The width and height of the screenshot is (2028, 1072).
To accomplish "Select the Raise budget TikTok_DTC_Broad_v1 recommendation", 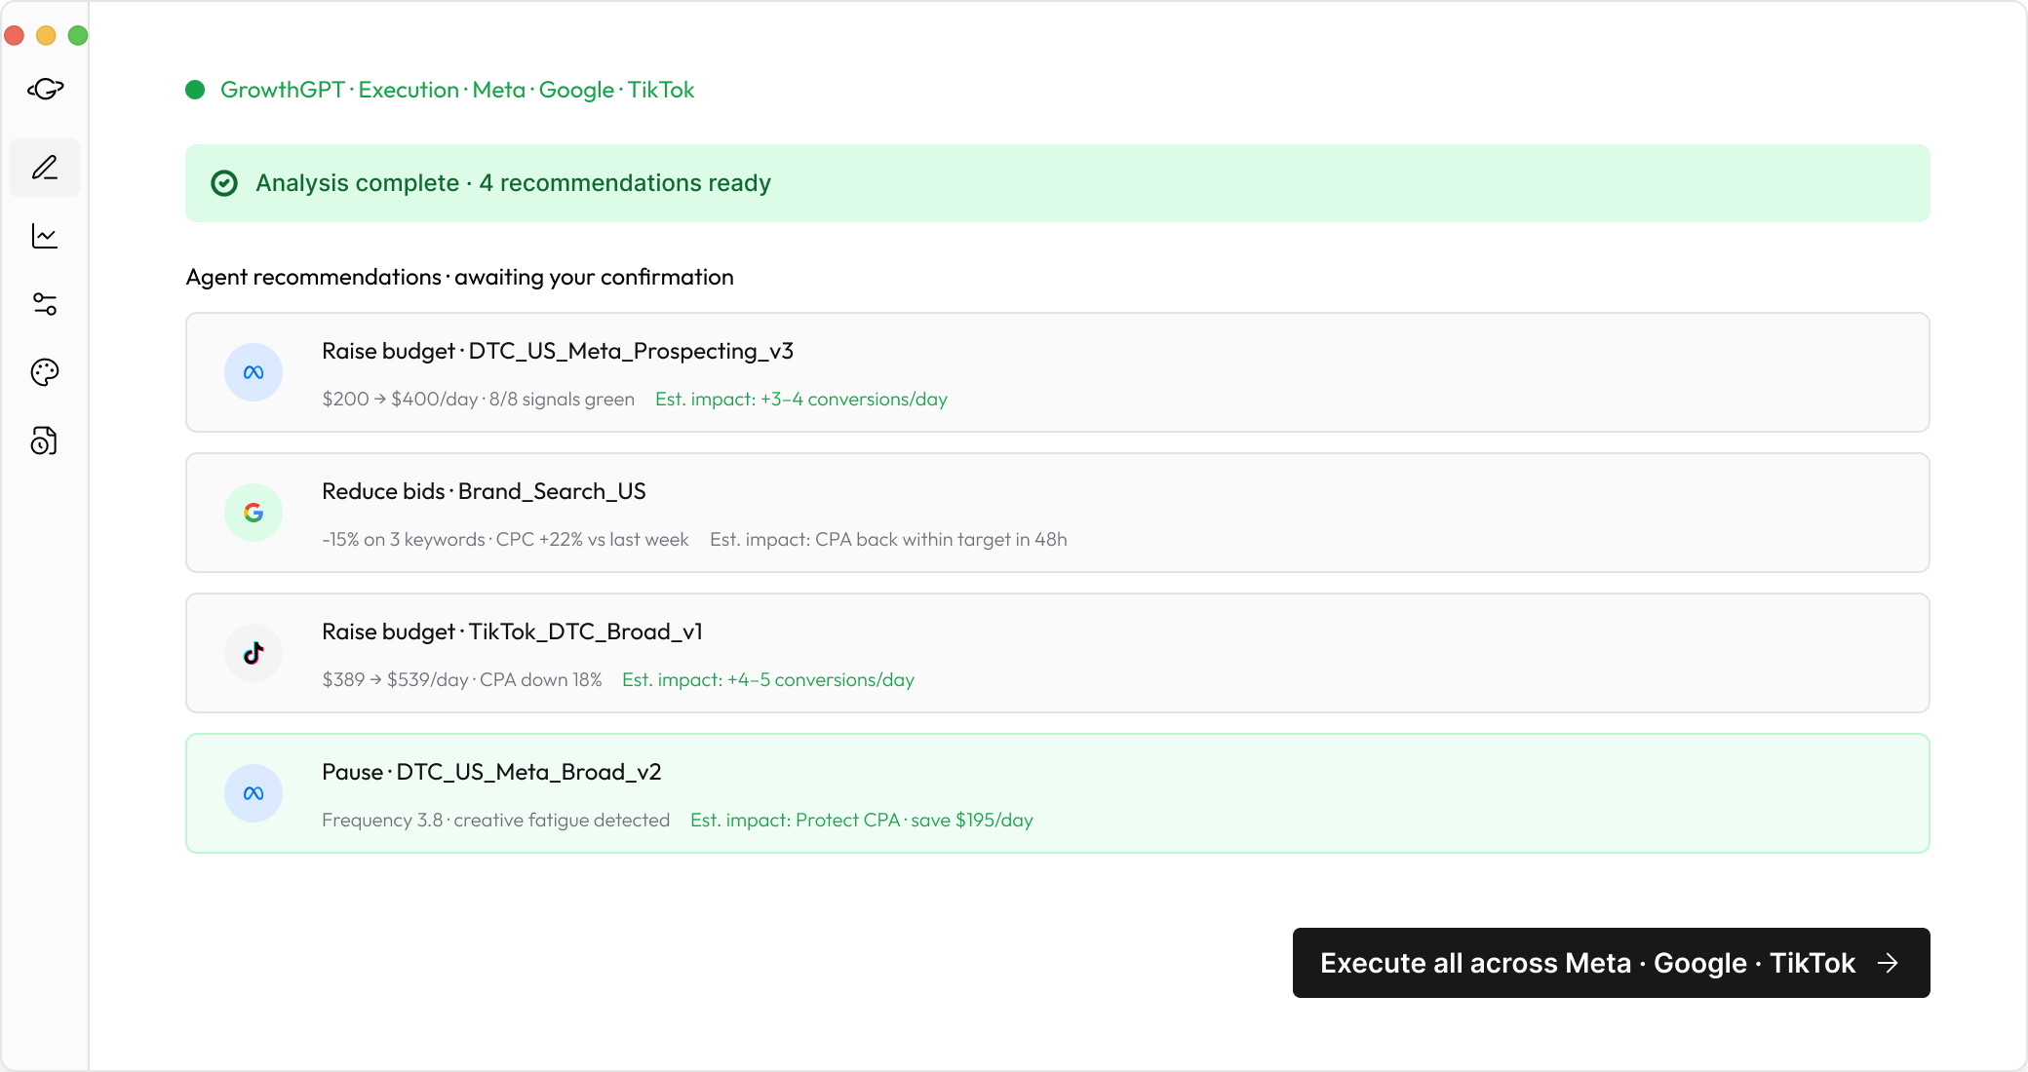I will tap(1057, 653).
